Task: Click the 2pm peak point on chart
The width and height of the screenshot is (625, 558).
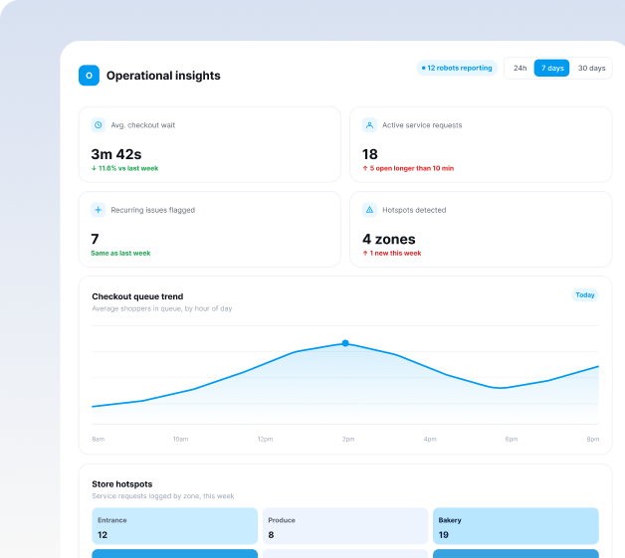Action: click(x=345, y=343)
